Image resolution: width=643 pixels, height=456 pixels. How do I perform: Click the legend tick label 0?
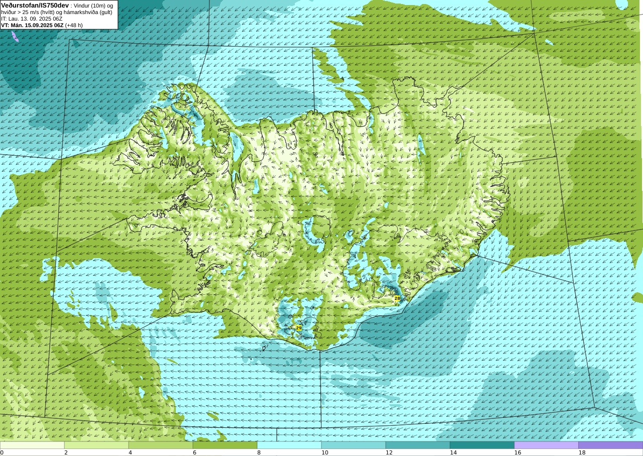(2, 452)
